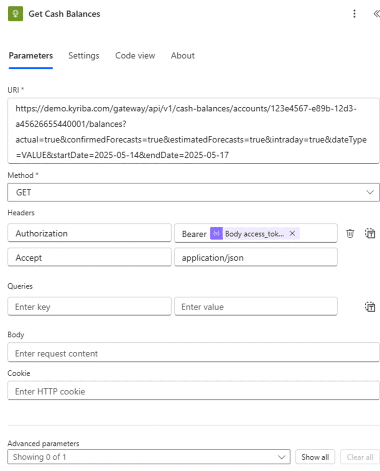The height and width of the screenshot is (471, 380).
Task: Remove the Body access_token dynamic token
Action: click(x=292, y=234)
